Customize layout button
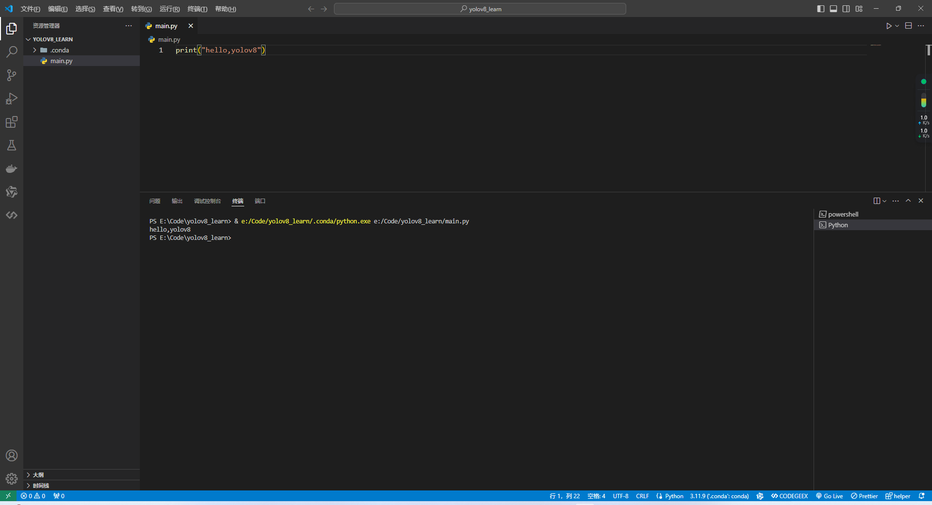Image resolution: width=932 pixels, height=505 pixels. pos(859,9)
